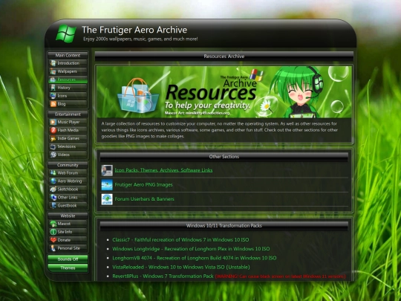Click the Mascot Art credit text
Screen dimensions: 401x301
(x=198, y=113)
